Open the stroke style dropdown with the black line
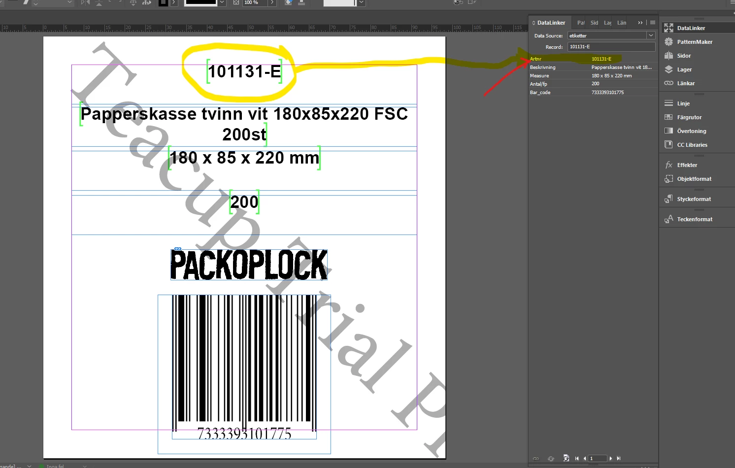This screenshot has height=468, width=735. pyautogui.click(x=222, y=2)
